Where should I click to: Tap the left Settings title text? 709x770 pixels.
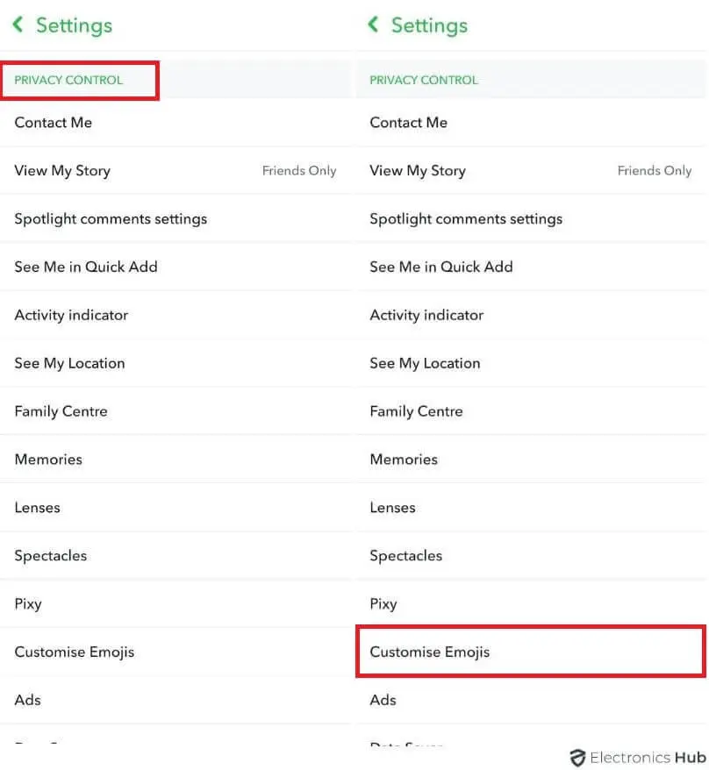75,25
